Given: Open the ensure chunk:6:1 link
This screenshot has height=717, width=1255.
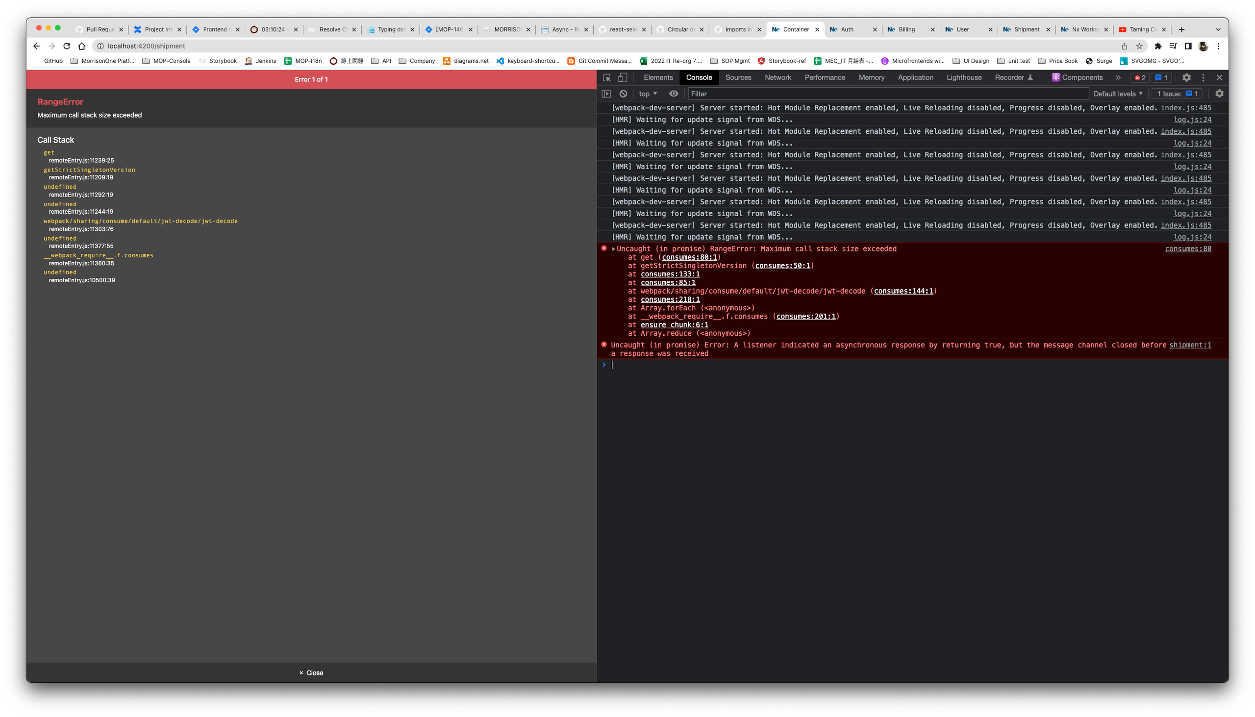Looking at the screenshot, I should [x=674, y=324].
